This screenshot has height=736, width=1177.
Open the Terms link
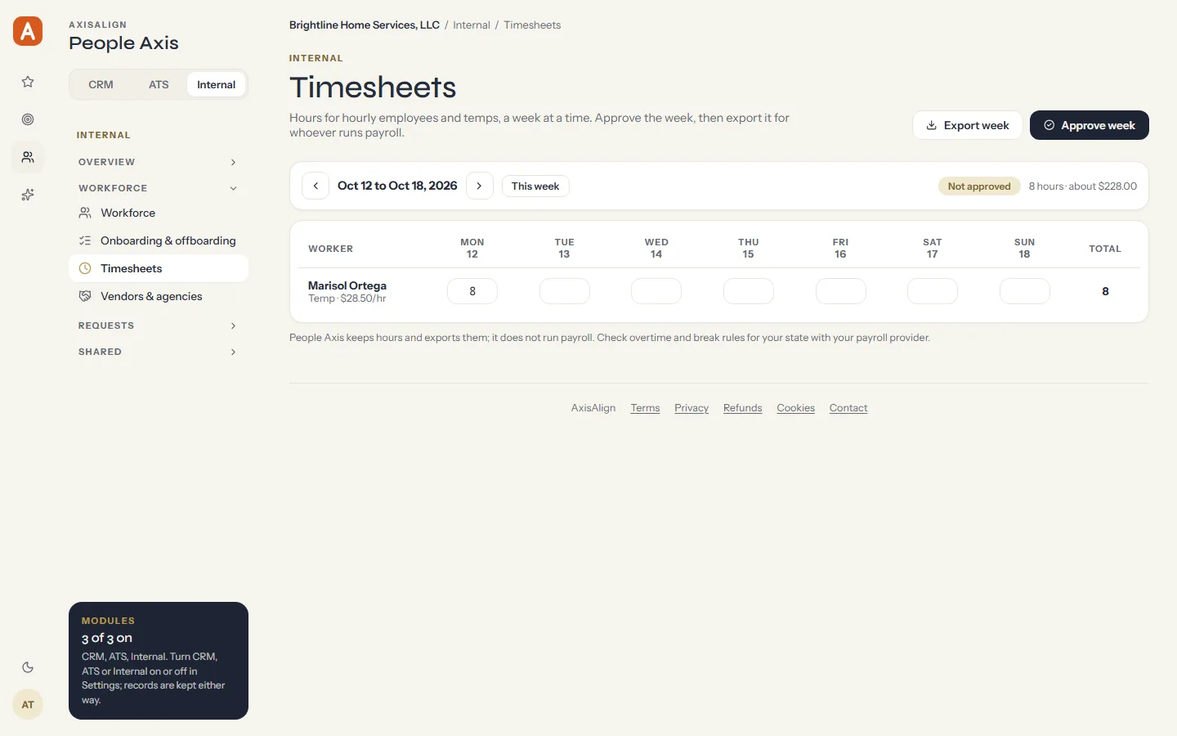click(x=645, y=408)
